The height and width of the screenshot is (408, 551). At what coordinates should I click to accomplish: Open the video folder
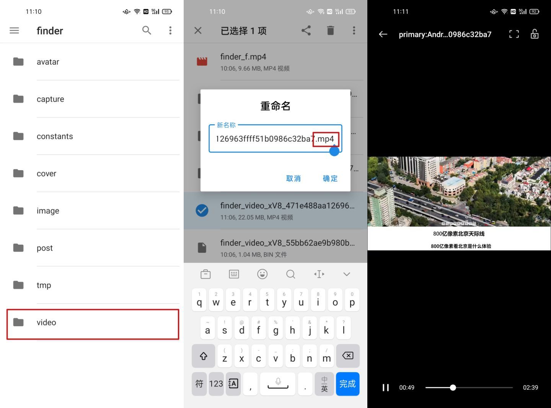click(x=93, y=324)
